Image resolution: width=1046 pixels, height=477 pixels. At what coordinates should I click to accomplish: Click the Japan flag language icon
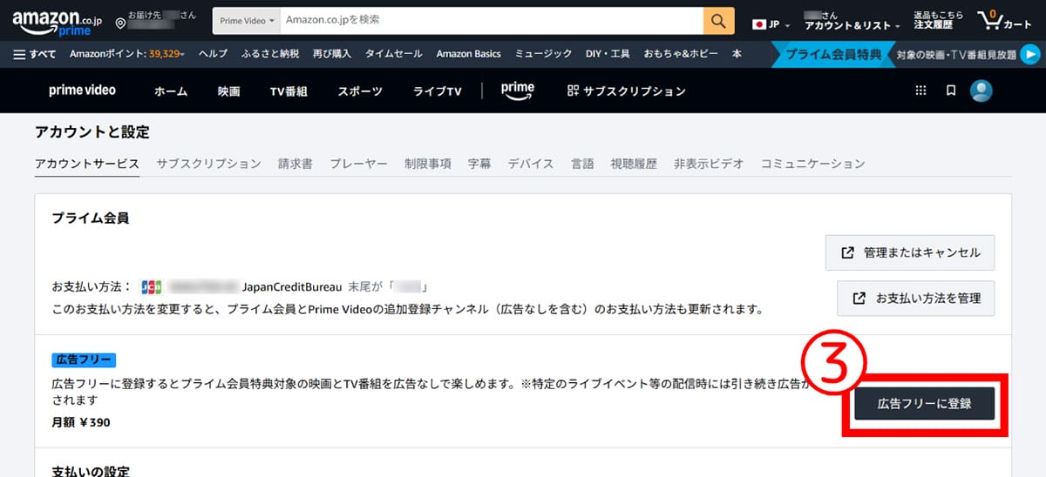click(758, 24)
